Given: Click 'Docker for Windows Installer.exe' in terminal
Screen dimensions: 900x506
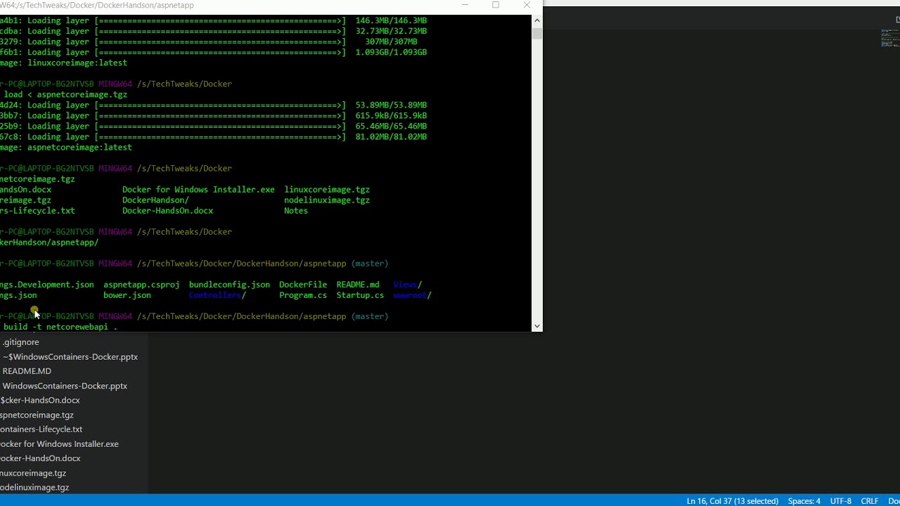Looking at the screenshot, I should pyautogui.click(x=198, y=190).
